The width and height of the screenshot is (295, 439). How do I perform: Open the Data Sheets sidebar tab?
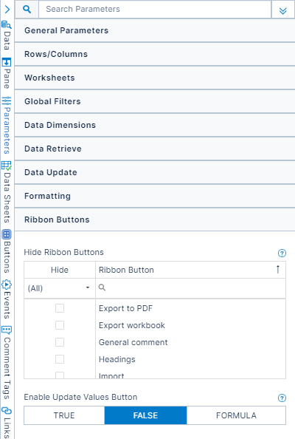tap(7, 192)
